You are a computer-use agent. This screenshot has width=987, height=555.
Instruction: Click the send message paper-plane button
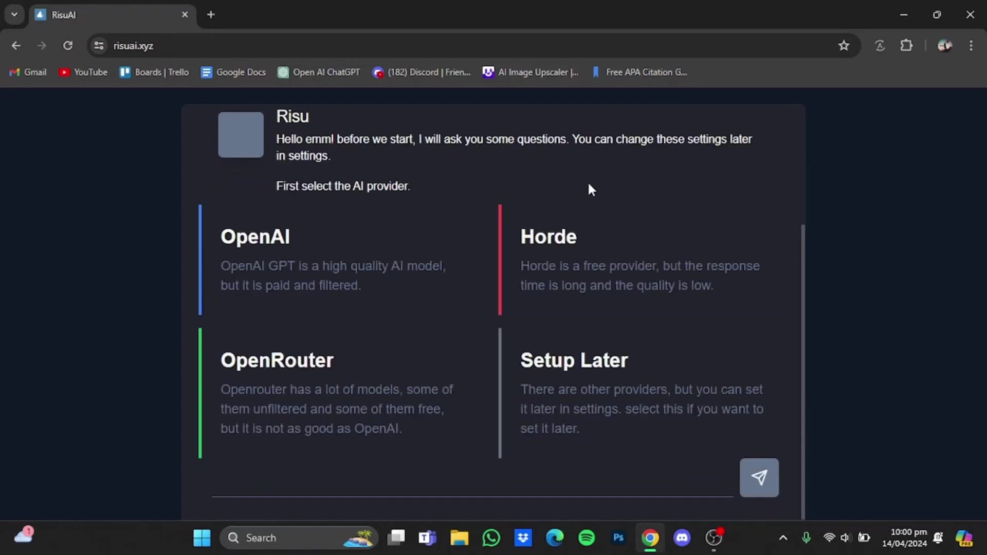click(x=759, y=477)
